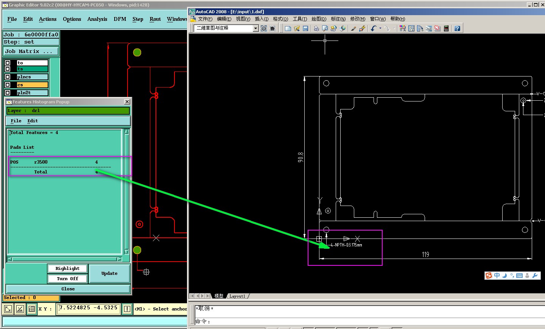Close the Features Histogram Popup with X
The height and width of the screenshot is (329, 545).
click(127, 101)
